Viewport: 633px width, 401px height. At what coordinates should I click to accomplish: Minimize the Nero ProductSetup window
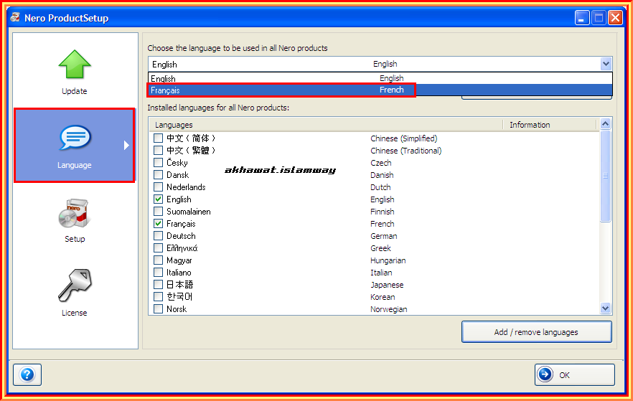click(x=582, y=18)
